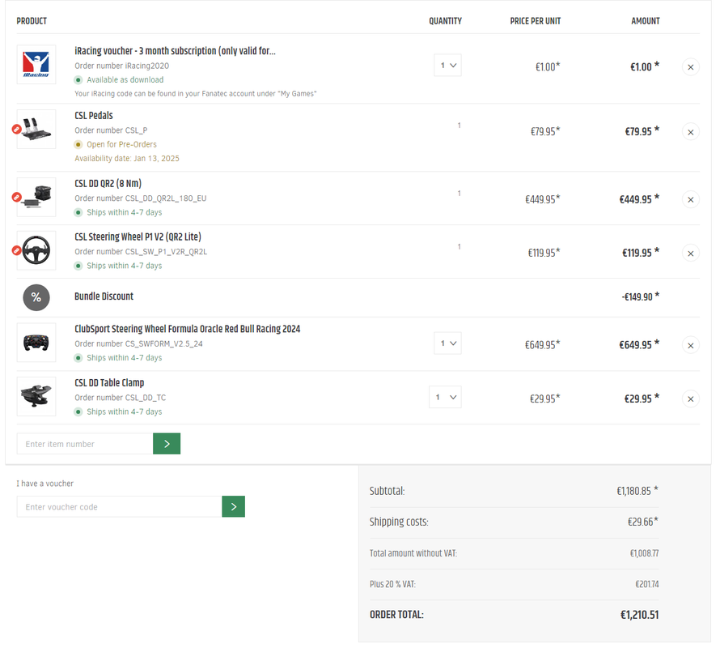
Task: Remove the CSL Steering Wheel P1 V2 row
Action: click(x=690, y=254)
